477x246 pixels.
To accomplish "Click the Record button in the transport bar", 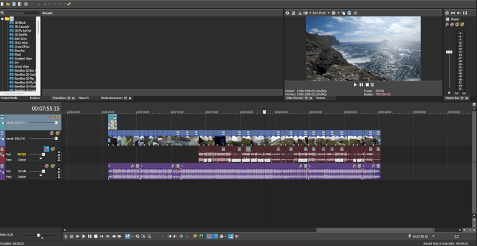I will tap(66, 236).
